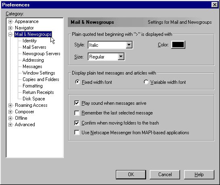Screen dimensions: 220x185
Task: Click the Cancel button
Action: (x=165, y=175)
